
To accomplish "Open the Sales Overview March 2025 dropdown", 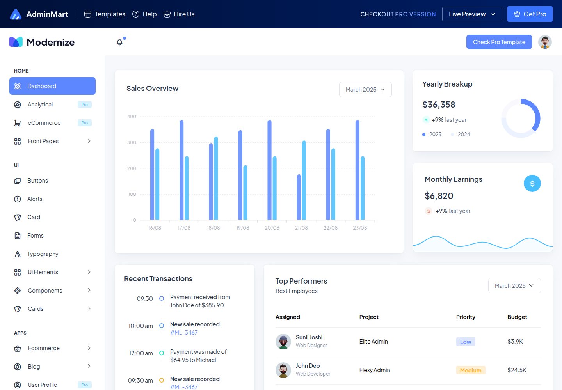I will click(365, 89).
